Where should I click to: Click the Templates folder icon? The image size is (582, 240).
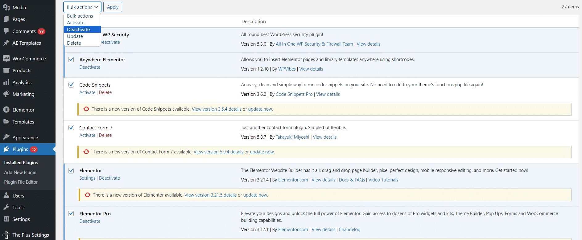[6, 122]
